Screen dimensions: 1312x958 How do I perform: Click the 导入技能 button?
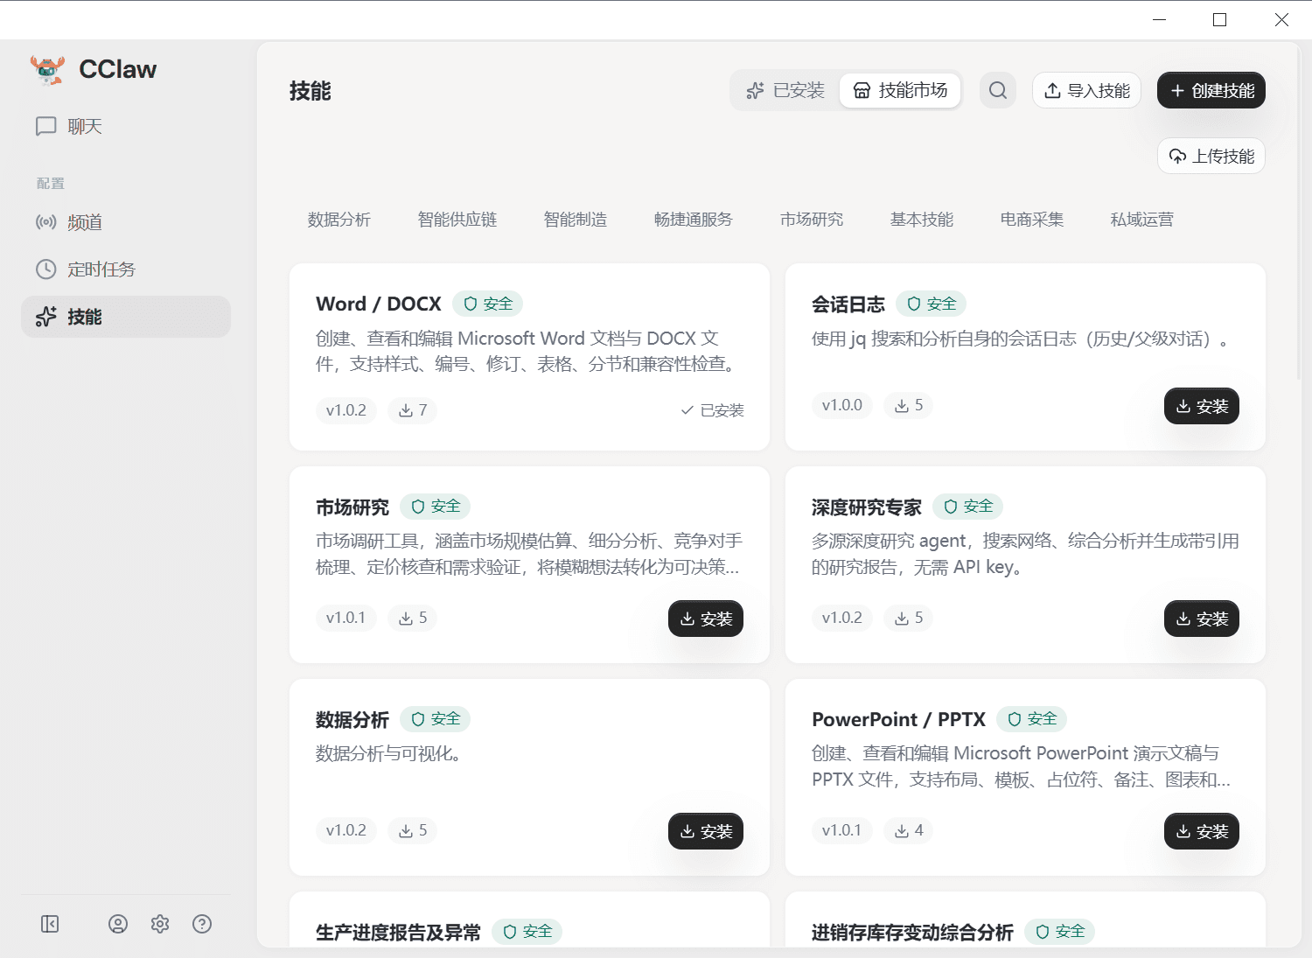1086,90
